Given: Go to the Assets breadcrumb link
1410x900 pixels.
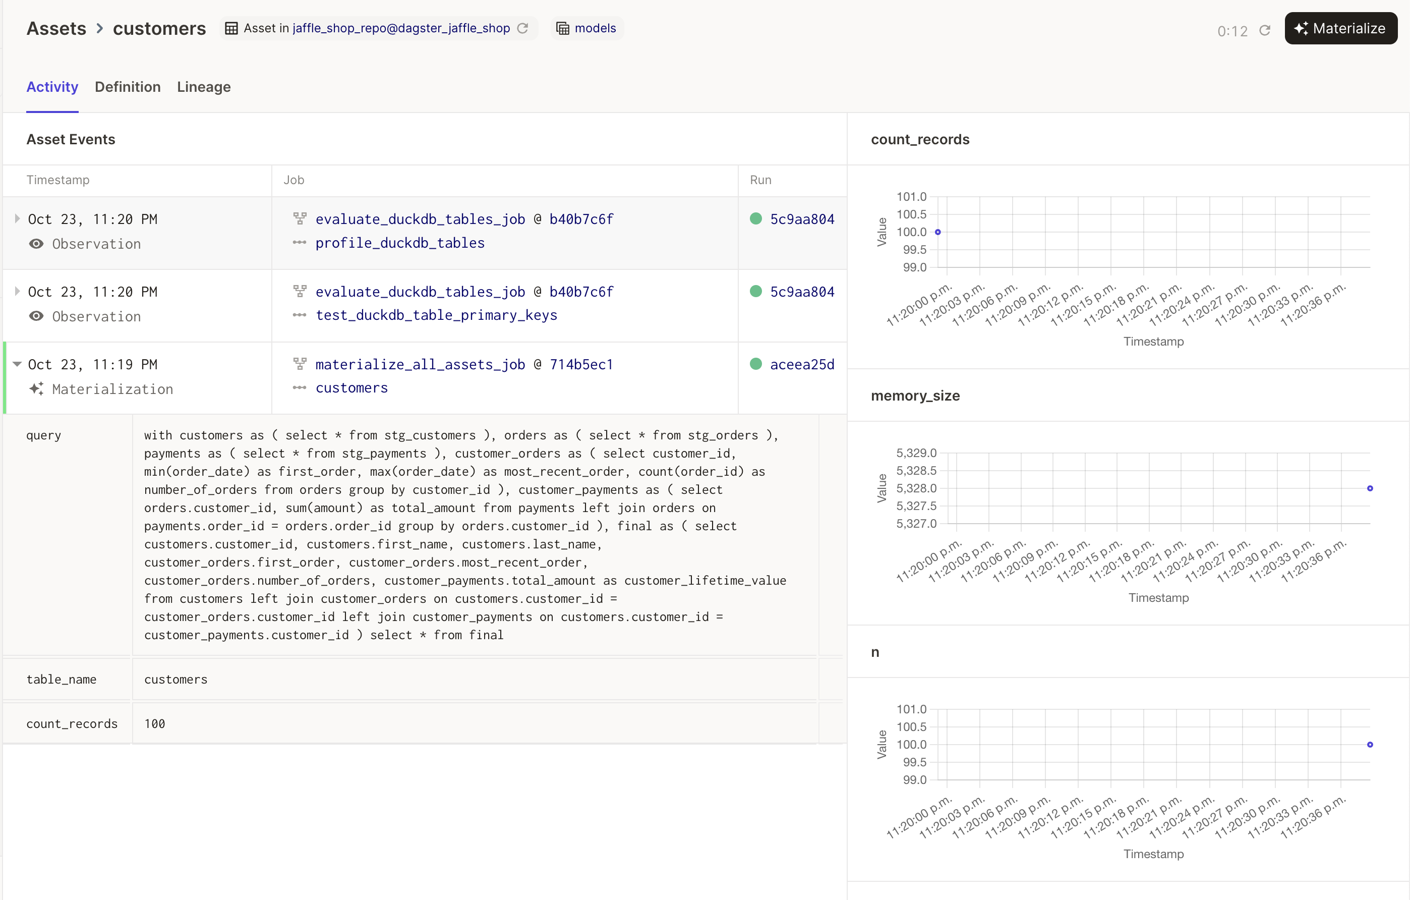Looking at the screenshot, I should click(x=56, y=28).
